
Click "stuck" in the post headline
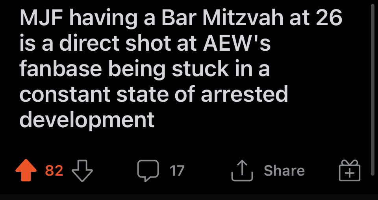point(200,69)
